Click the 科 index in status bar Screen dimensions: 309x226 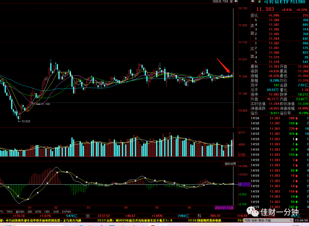point(200,216)
